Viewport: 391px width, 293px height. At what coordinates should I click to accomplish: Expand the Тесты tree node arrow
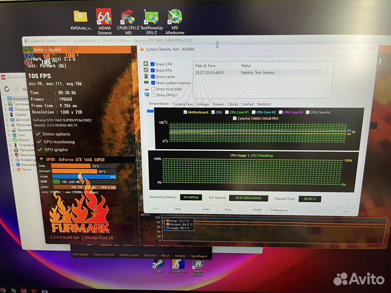click(x=14, y=170)
